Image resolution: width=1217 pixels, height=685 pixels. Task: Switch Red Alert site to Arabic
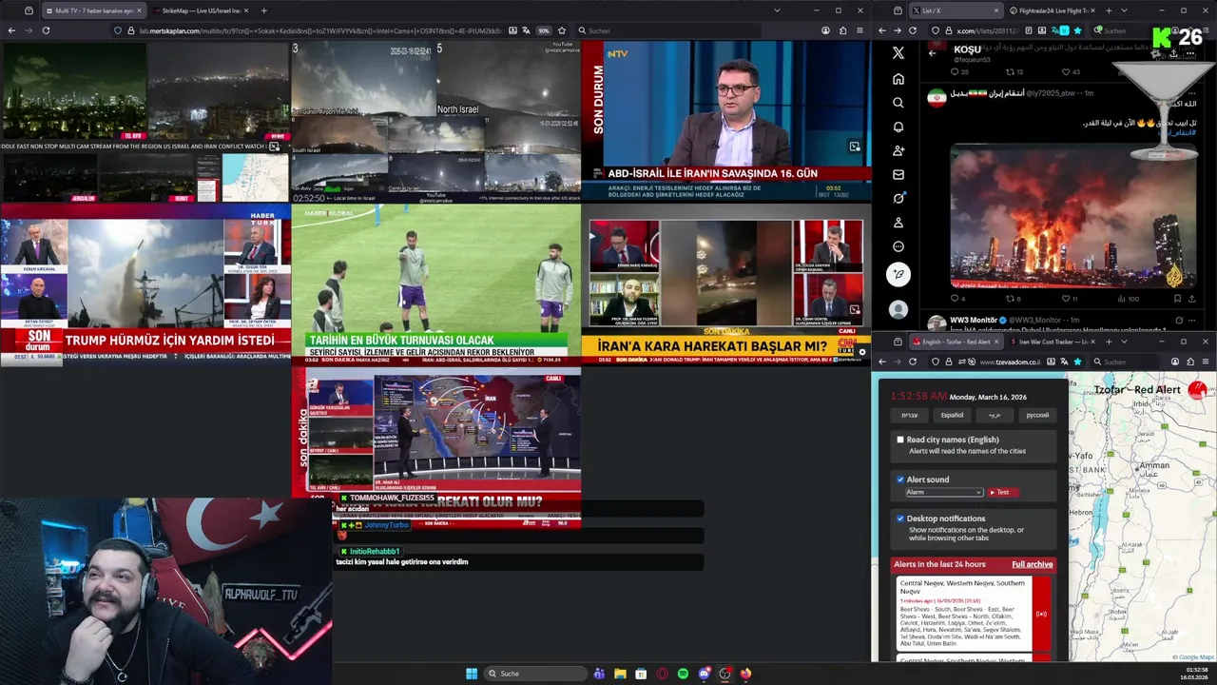click(x=995, y=415)
